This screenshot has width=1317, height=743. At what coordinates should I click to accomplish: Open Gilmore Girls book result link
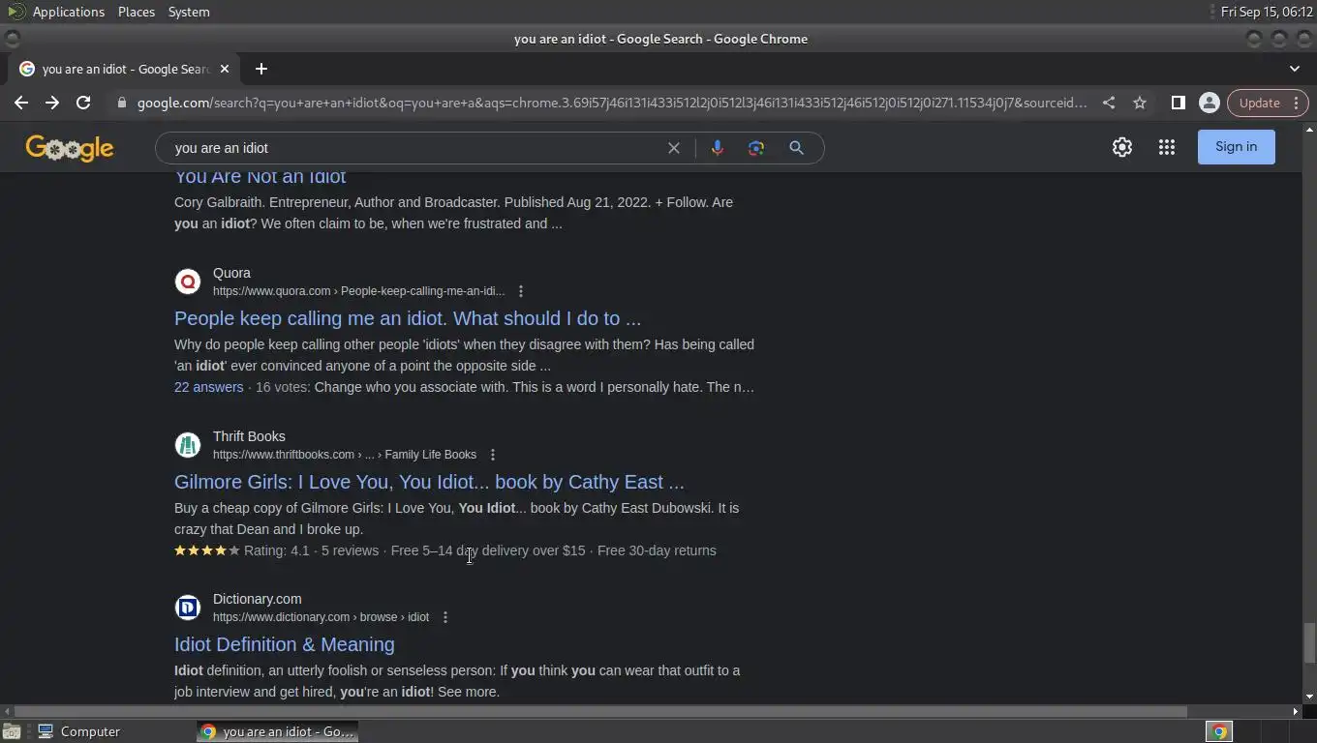(429, 482)
